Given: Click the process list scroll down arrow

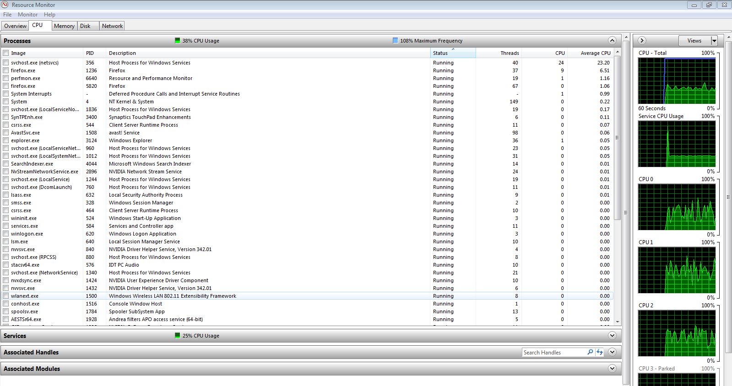Looking at the screenshot, I should click(617, 322).
